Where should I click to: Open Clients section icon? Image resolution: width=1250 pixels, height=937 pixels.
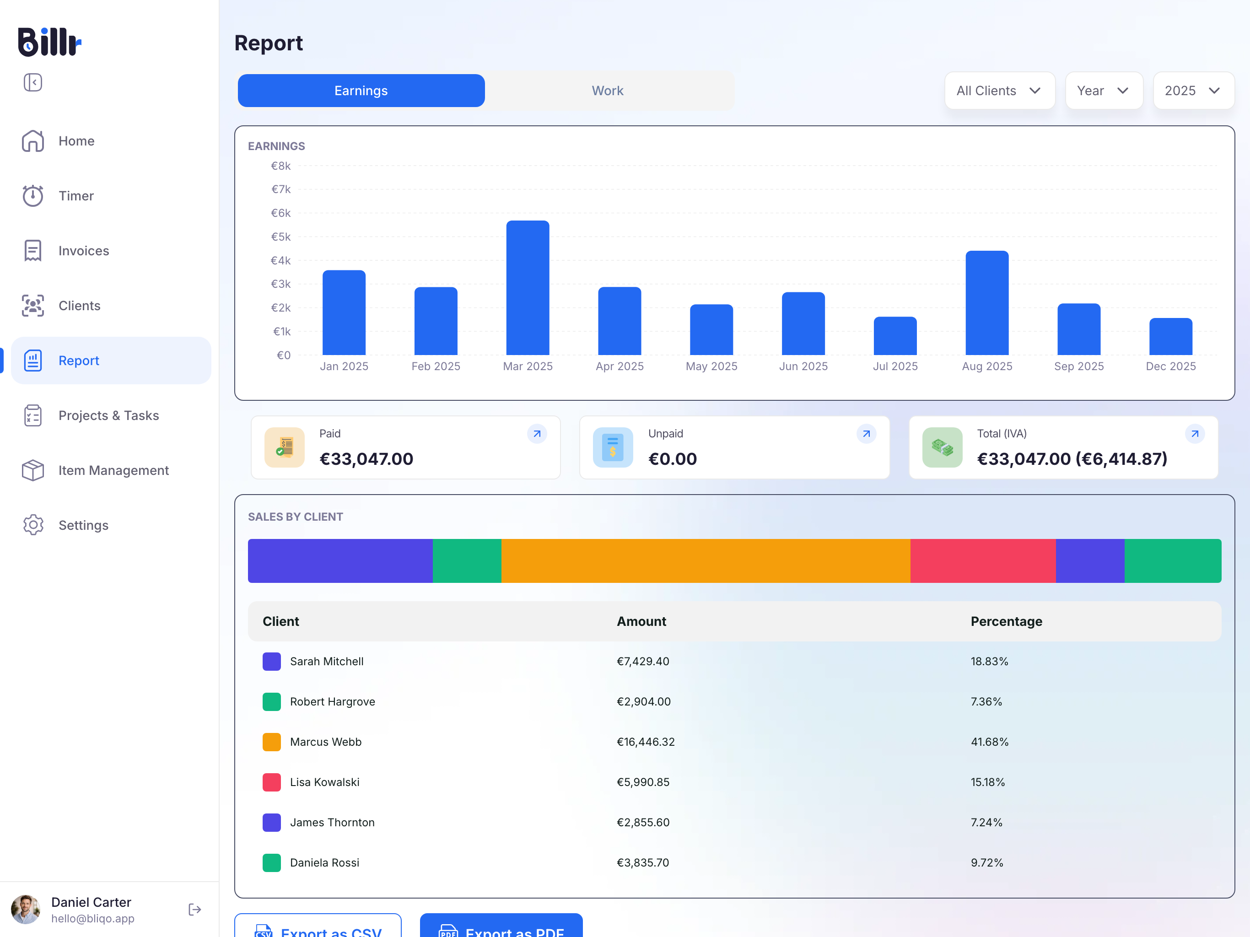pyautogui.click(x=33, y=305)
